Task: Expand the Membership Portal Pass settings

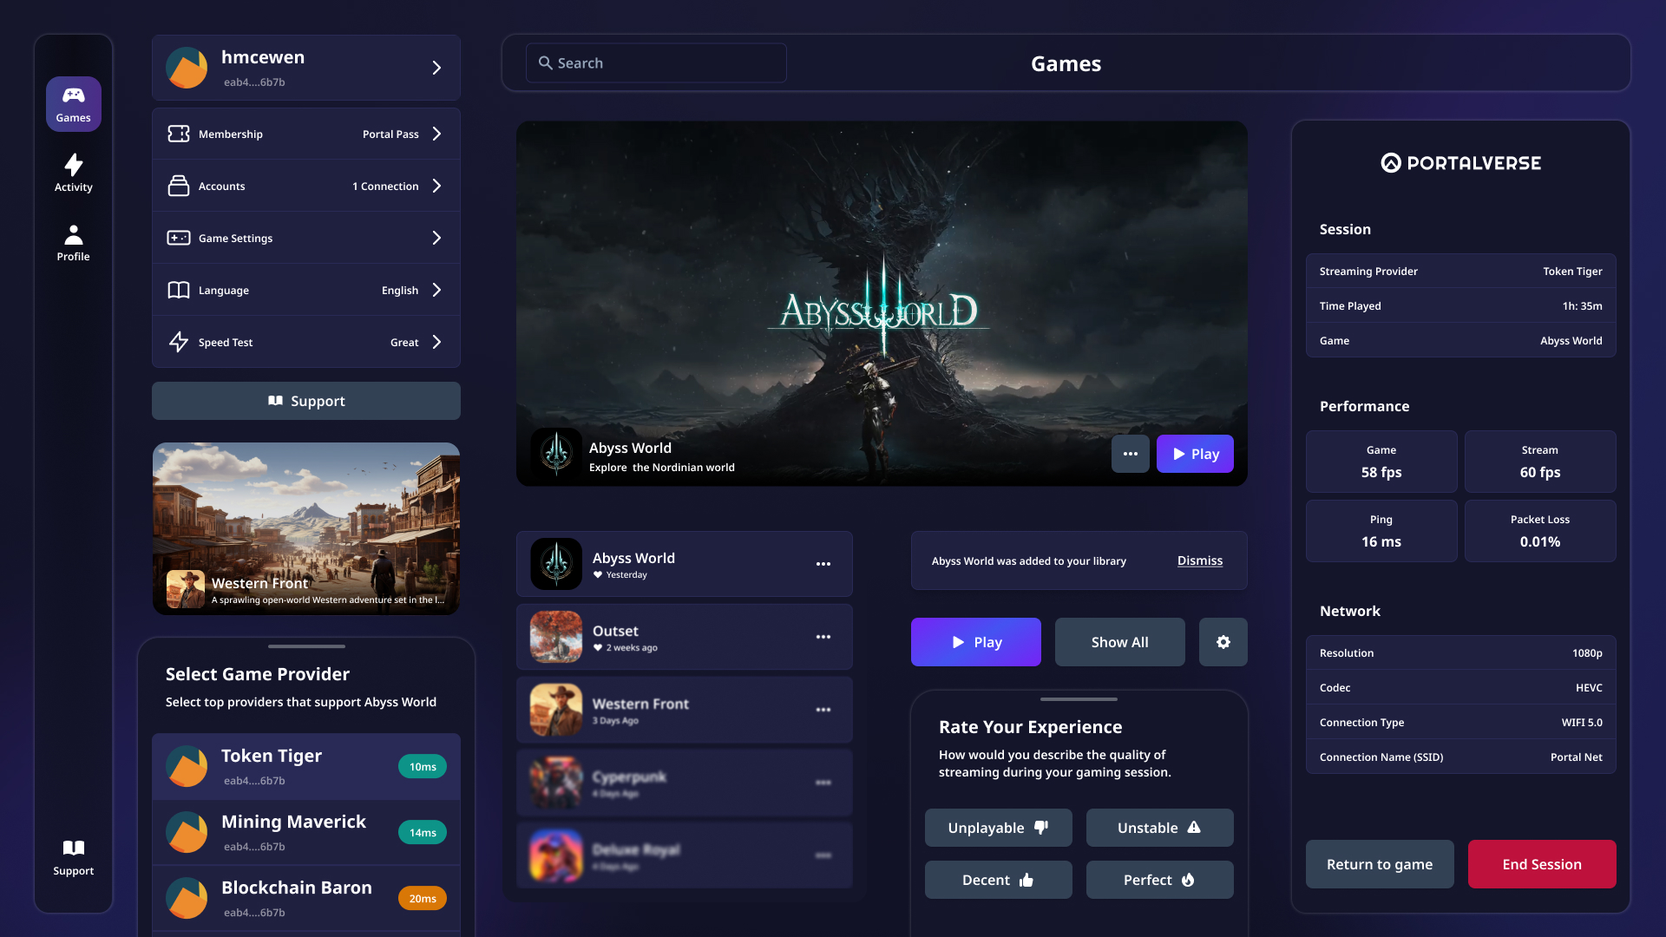Action: coord(305,134)
